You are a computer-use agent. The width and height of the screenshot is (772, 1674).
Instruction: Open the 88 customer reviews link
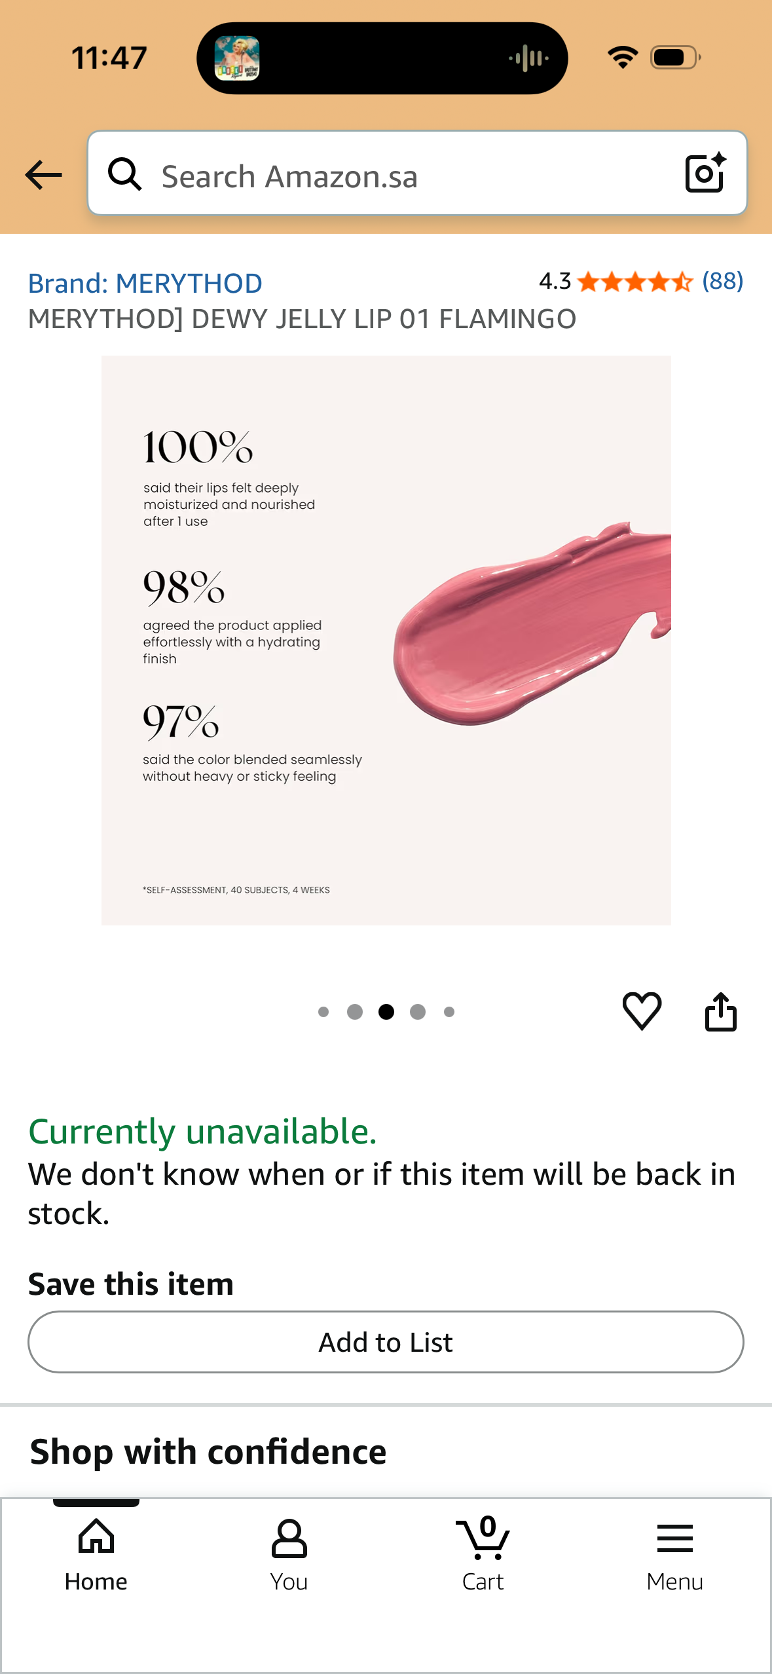[x=723, y=282]
